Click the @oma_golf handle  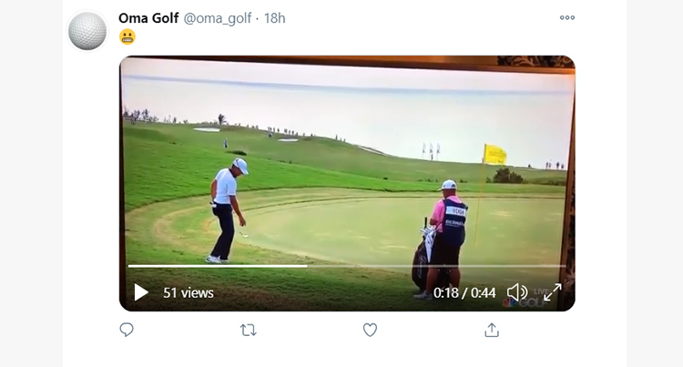(x=218, y=18)
